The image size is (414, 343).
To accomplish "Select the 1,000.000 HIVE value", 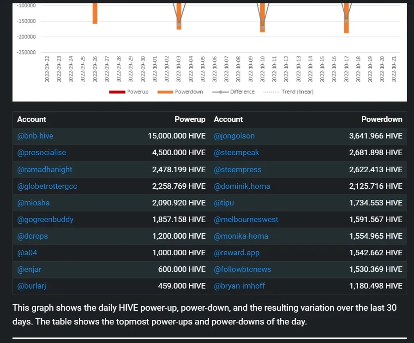I will (179, 253).
